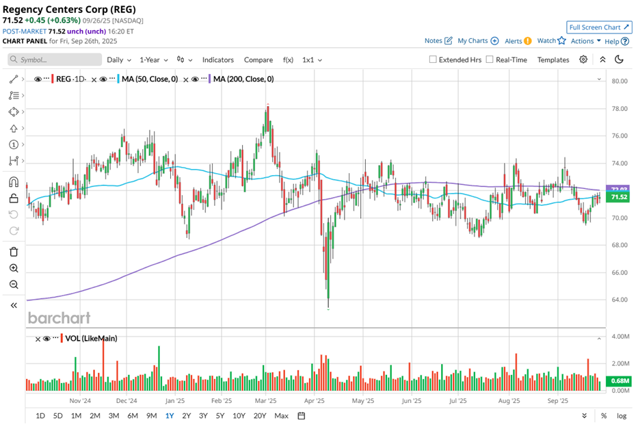Switch to dark mode moon icon
Image resolution: width=640 pixels, height=431 pixels.
pyautogui.click(x=619, y=60)
